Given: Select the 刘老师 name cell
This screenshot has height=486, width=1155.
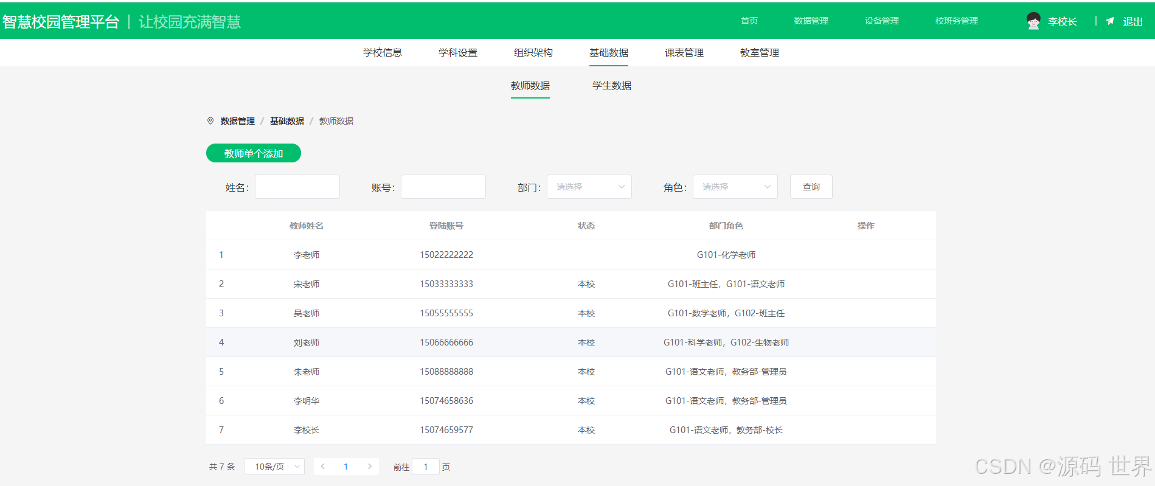Looking at the screenshot, I should pyautogui.click(x=307, y=342).
